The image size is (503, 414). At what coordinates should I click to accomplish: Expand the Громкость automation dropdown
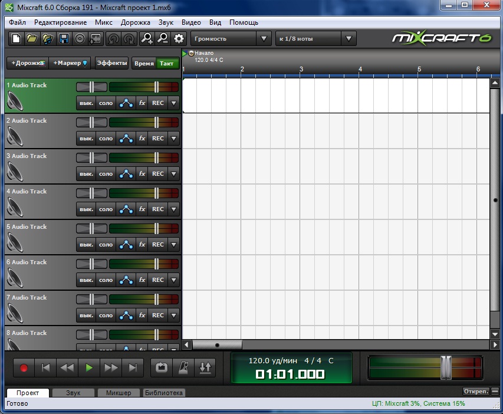264,39
